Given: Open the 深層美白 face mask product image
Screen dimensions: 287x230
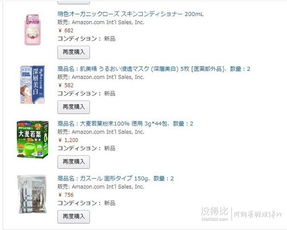Looking at the screenshot, I should click(x=32, y=85).
